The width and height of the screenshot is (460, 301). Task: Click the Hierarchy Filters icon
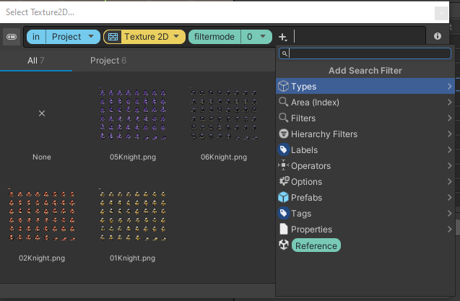point(284,134)
